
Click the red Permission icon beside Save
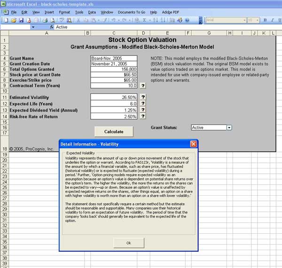29,20
